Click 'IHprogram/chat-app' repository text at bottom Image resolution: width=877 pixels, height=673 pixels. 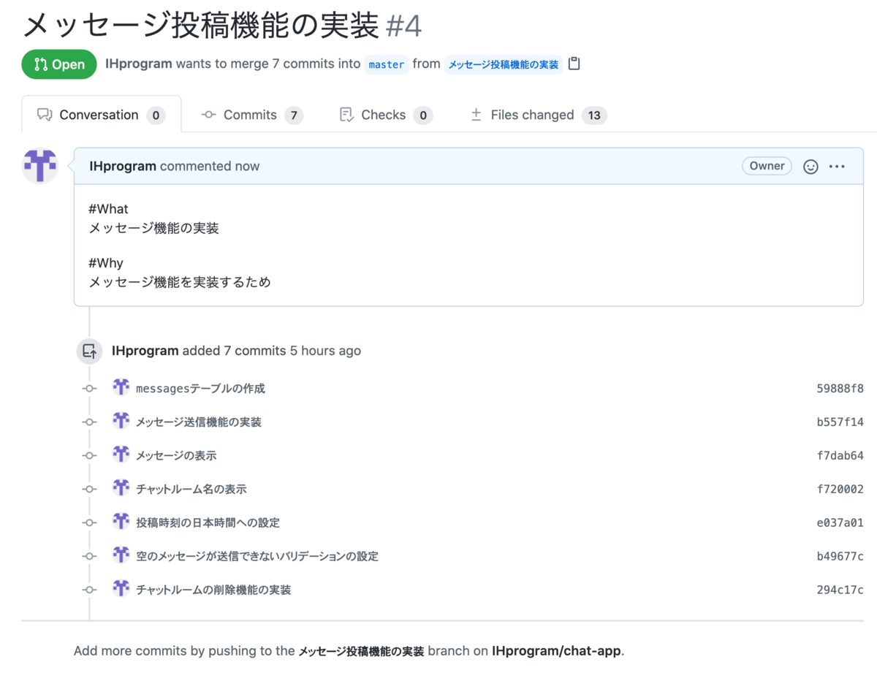(557, 651)
